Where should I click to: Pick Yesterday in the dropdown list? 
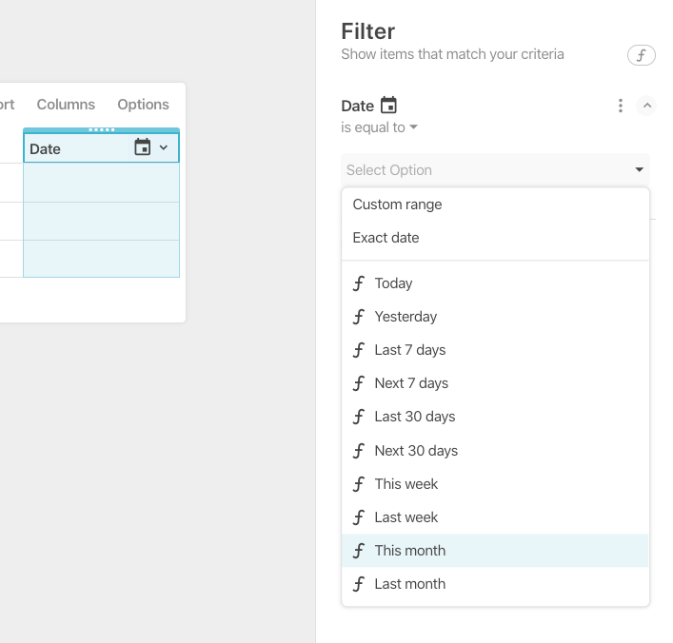tap(406, 317)
